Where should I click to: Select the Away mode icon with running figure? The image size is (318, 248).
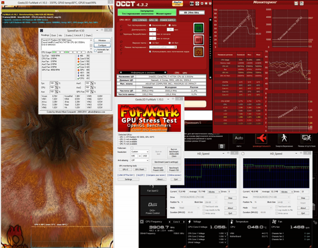(x=306, y=139)
